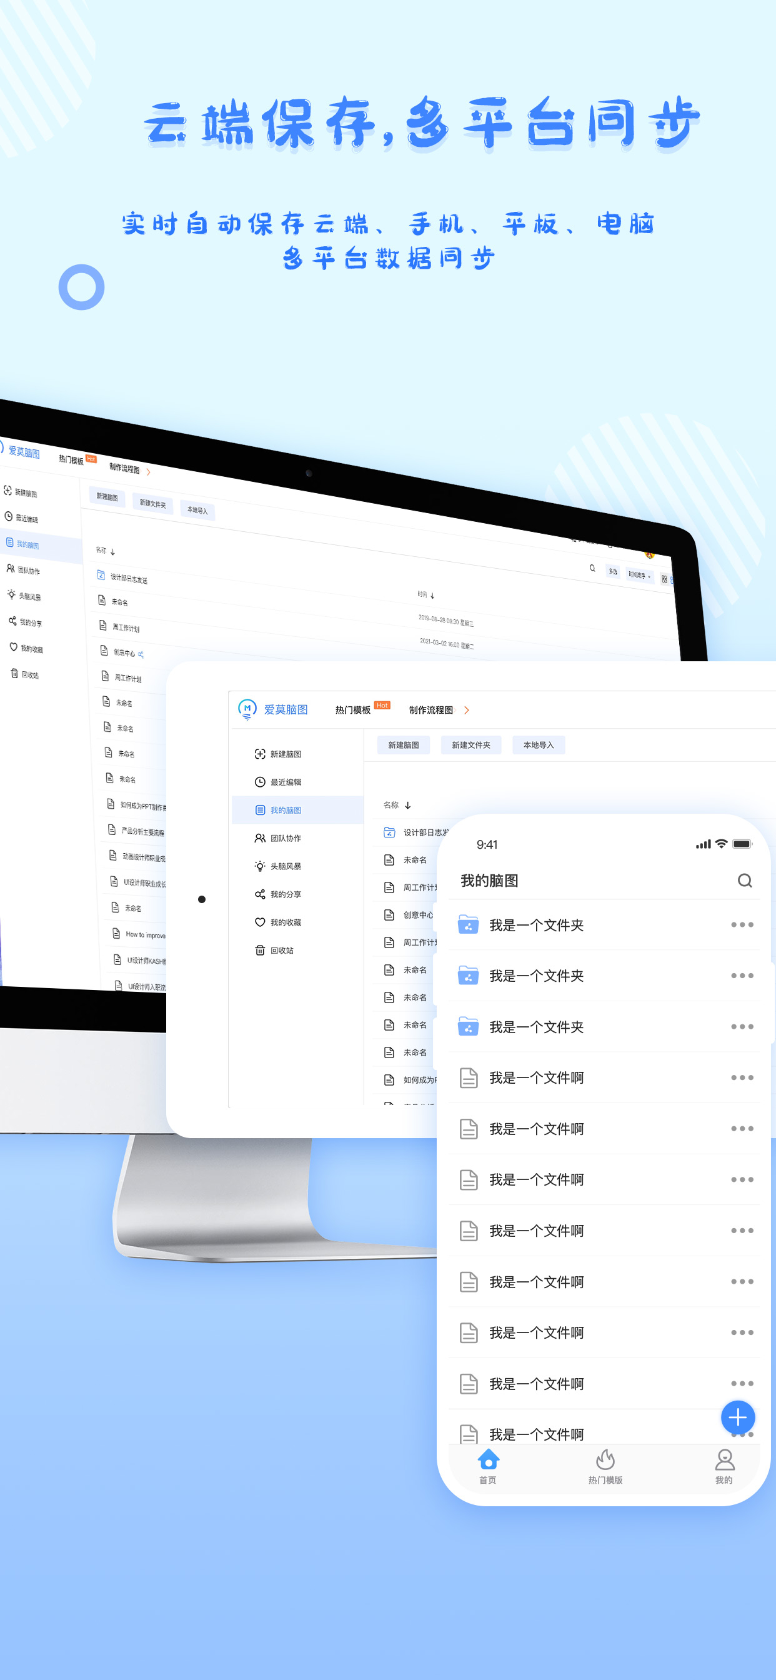Open 热门模板 in the tablet top bar
Image resolution: width=776 pixels, height=1680 pixels.
click(353, 709)
